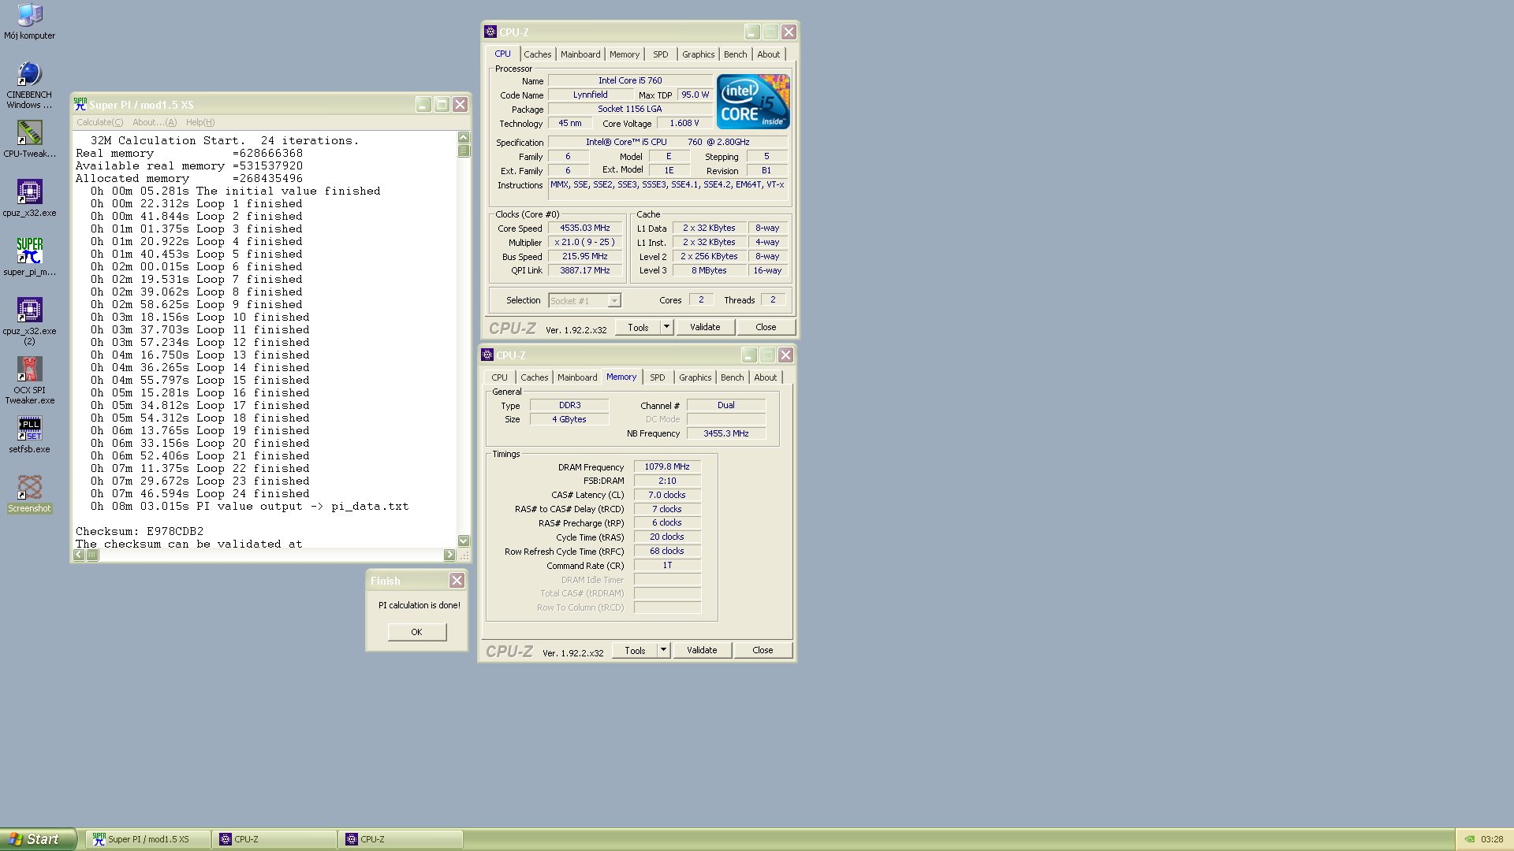The image size is (1514, 851).
Task: Activate Super PI taskbar button
Action: click(x=148, y=839)
